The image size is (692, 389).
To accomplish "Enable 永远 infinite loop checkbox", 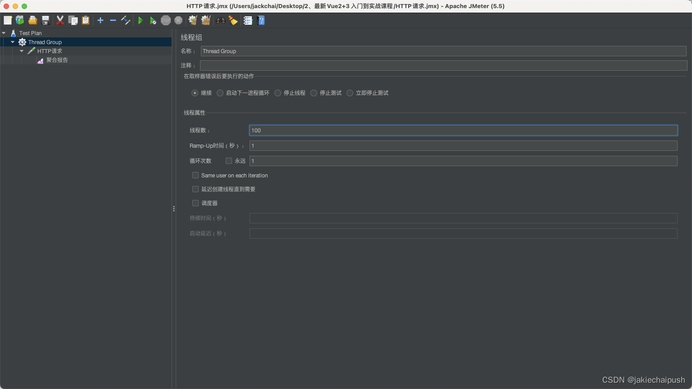I will (x=229, y=161).
